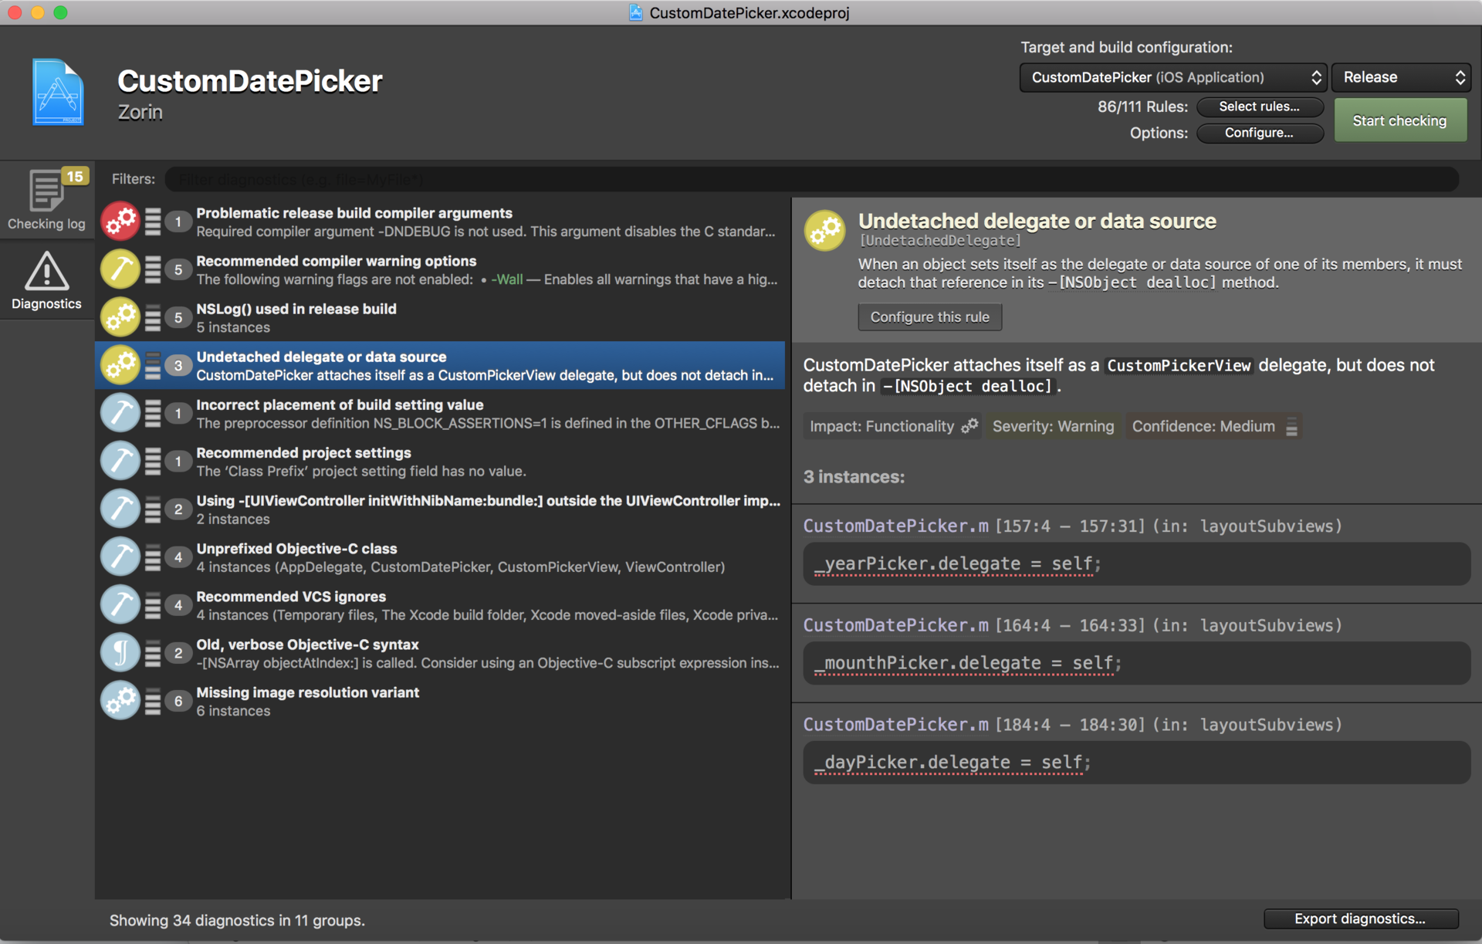
Task: Click the gear badge on the Impact: Functionality label
Action: 971,425
